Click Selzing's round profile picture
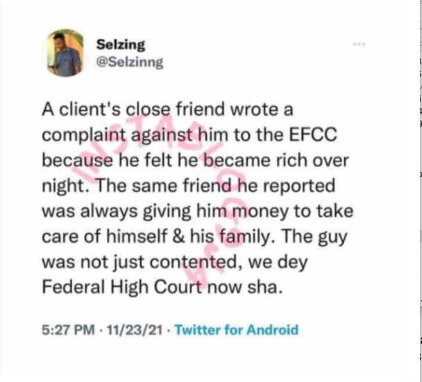The image size is (422, 382). click(x=65, y=53)
